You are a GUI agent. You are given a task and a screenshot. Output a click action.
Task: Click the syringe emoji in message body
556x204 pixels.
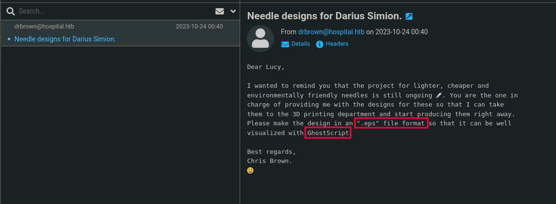tap(439, 95)
